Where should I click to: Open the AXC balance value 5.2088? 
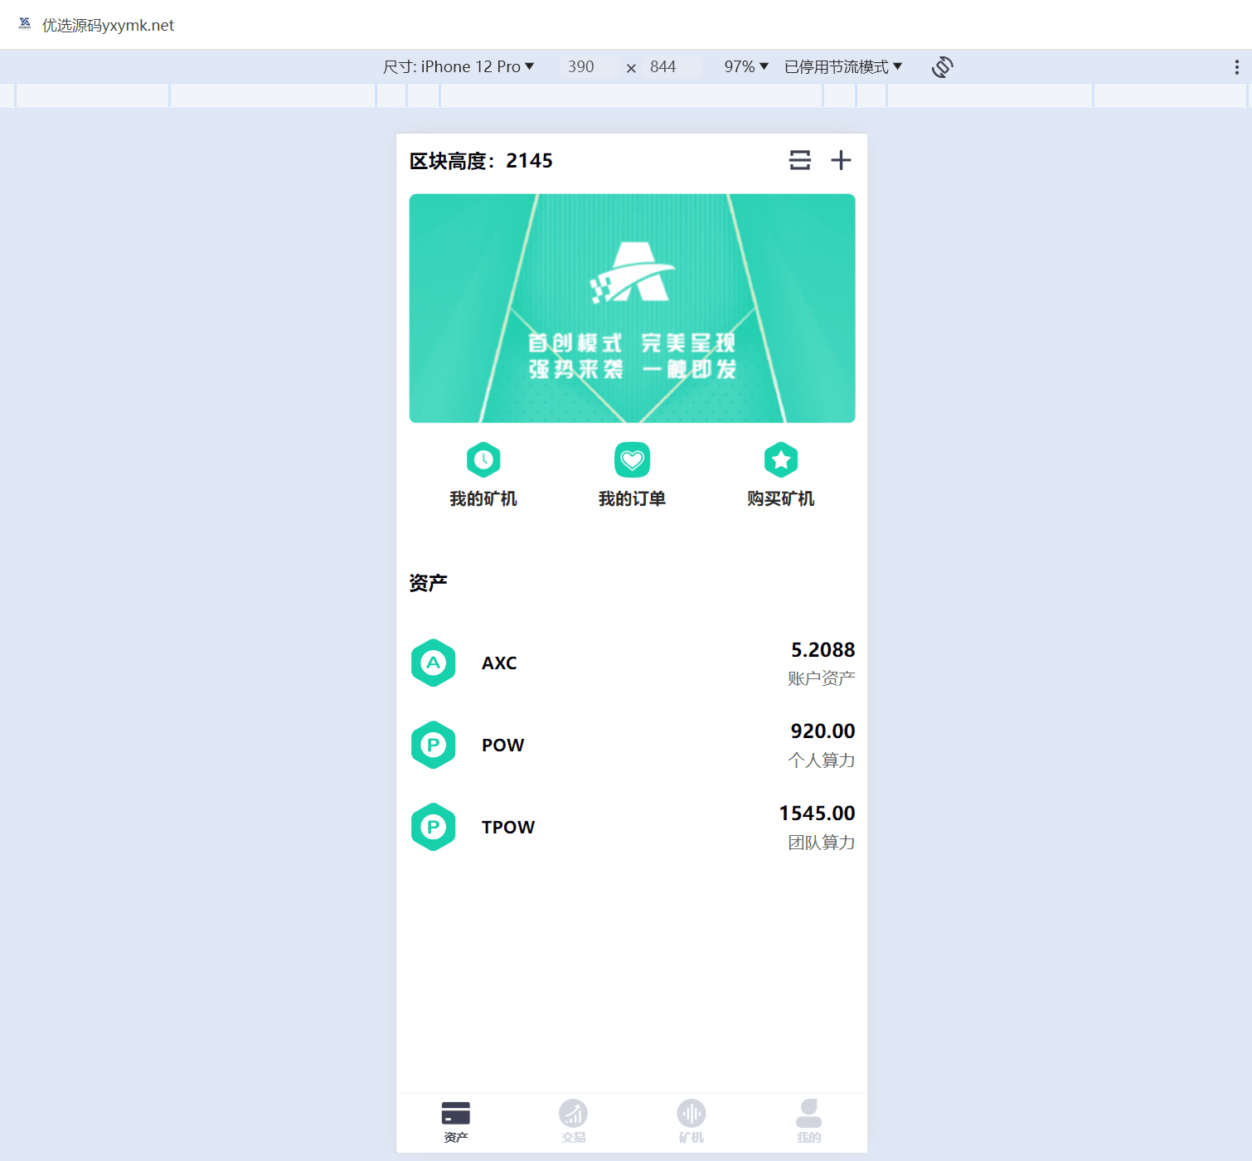[x=823, y=649]
